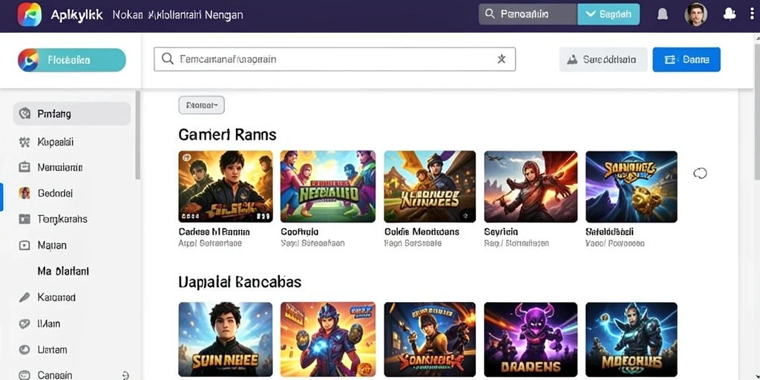The height and width of the screenshot is (380, 760).
Task: Click the avatar icon beside Gedodei
Action: tap(24, 193)
